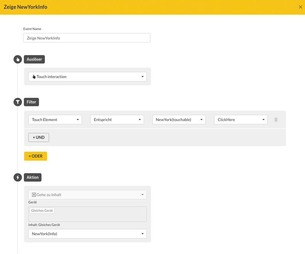Image resolution: width=305 pixels, height=254 pixels.
Task: Click the Gerät label
Action: pos(32,202)
